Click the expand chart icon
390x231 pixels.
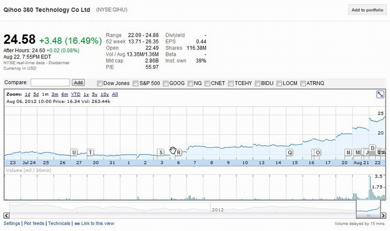pyautogui.click(x=380, y=95)
